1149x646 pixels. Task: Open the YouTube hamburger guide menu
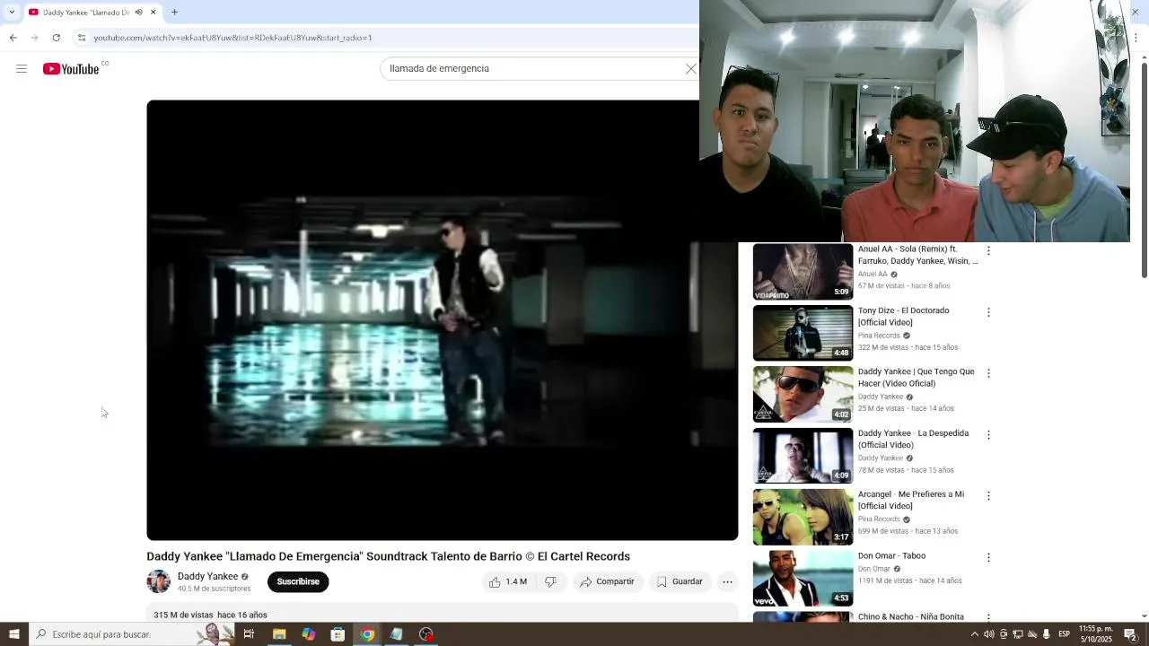tap(22, 68)
